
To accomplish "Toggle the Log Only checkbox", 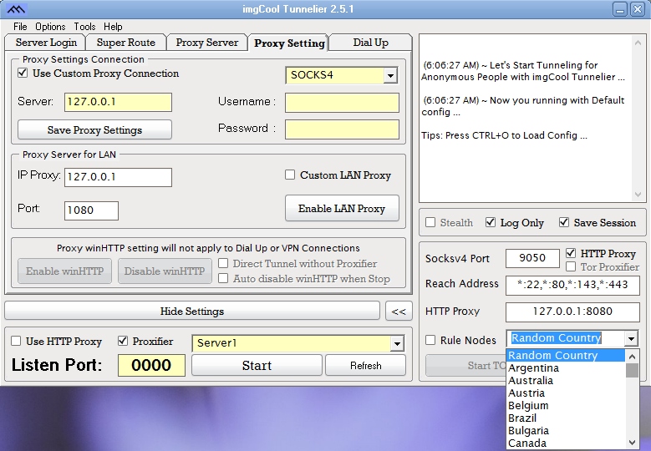I will [x=490, y=222].
